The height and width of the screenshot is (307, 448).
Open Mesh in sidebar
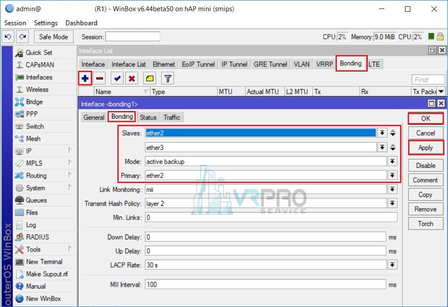[x=33, y=138]
